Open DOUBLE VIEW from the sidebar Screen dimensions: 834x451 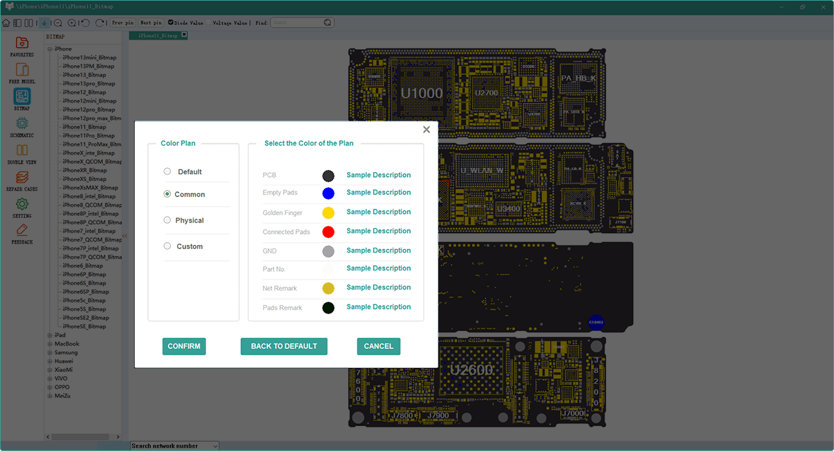(22, 153)
